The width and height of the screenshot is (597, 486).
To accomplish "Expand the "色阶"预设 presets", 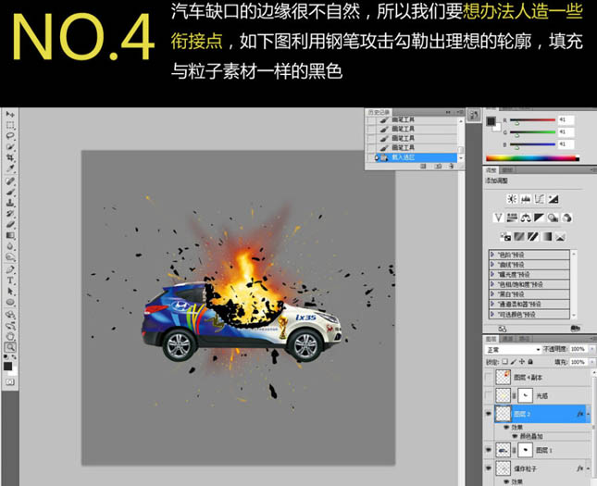I will pyautogui.click(x=492, y=255).
